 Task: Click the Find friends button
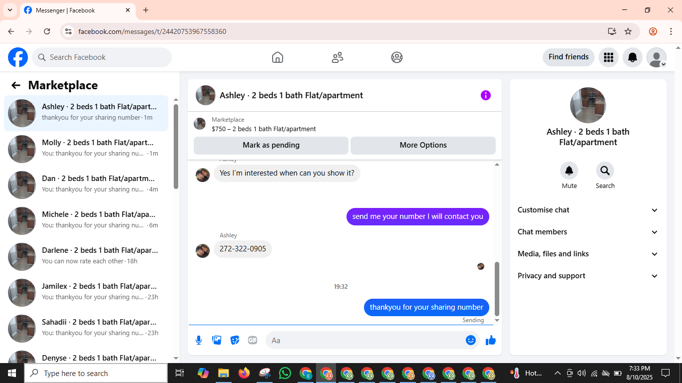coord(569,57)
